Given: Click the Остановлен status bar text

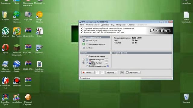Looking at the screenshot, I should click(x=84, y=78).
